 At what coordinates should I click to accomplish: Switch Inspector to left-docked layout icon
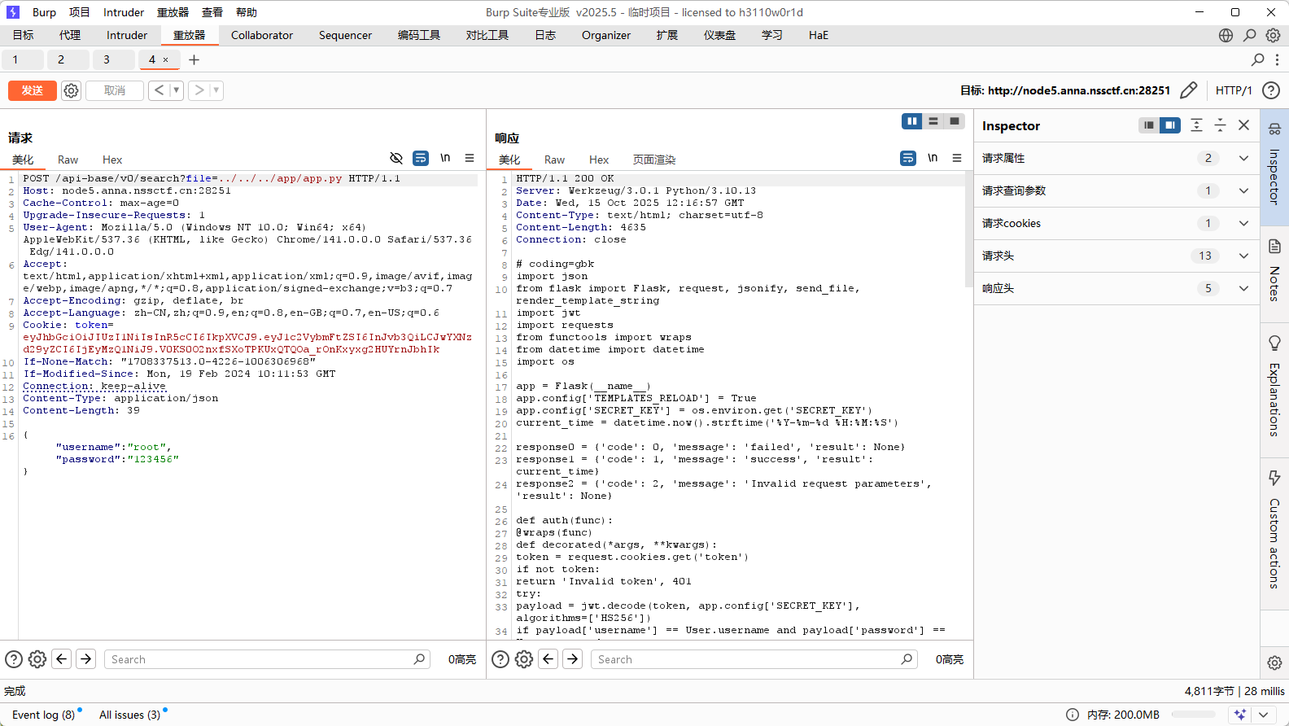(1148, 125)
